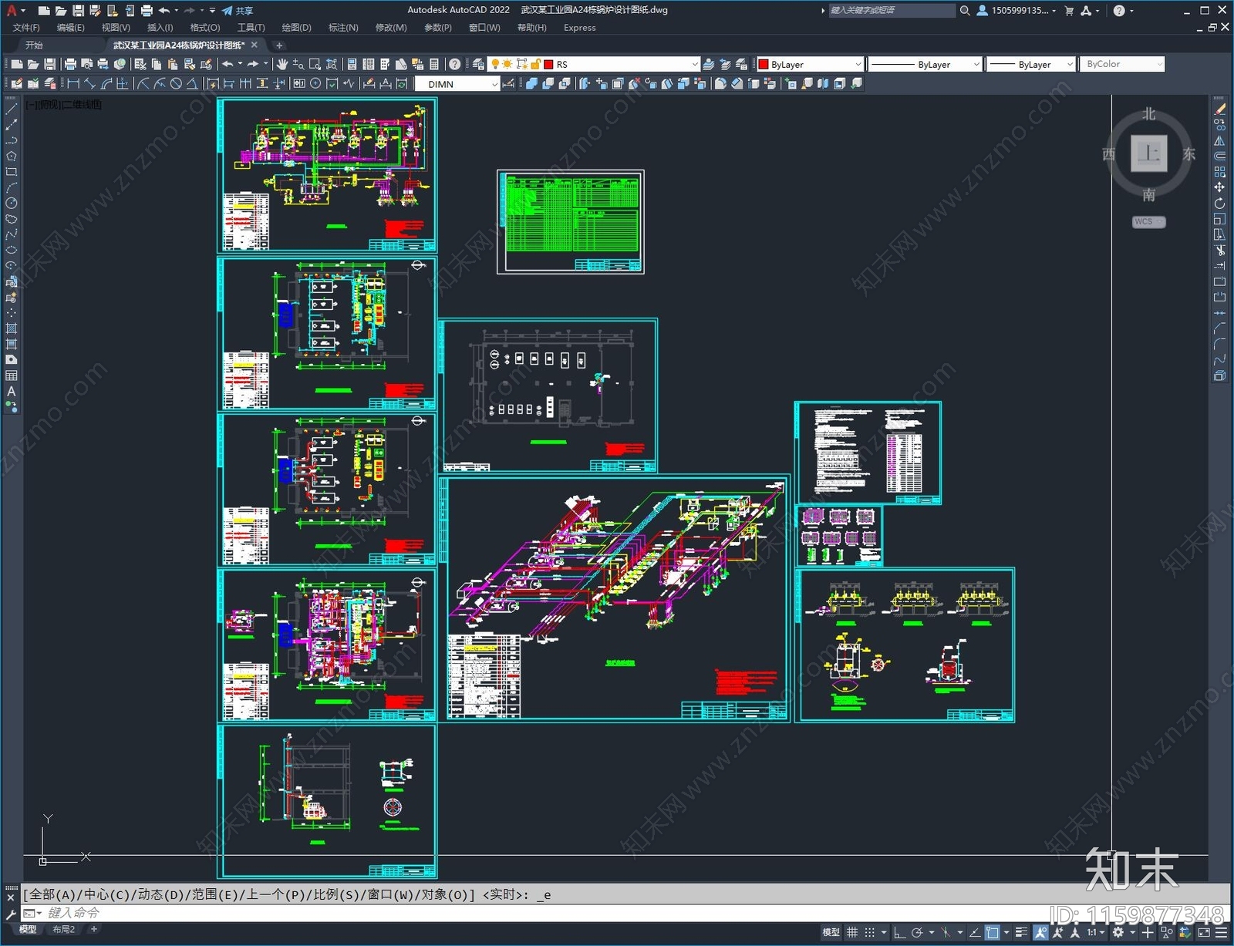Click the ViewCube 上 top face
The image size is (1234, 946).
pos(1149,153)
